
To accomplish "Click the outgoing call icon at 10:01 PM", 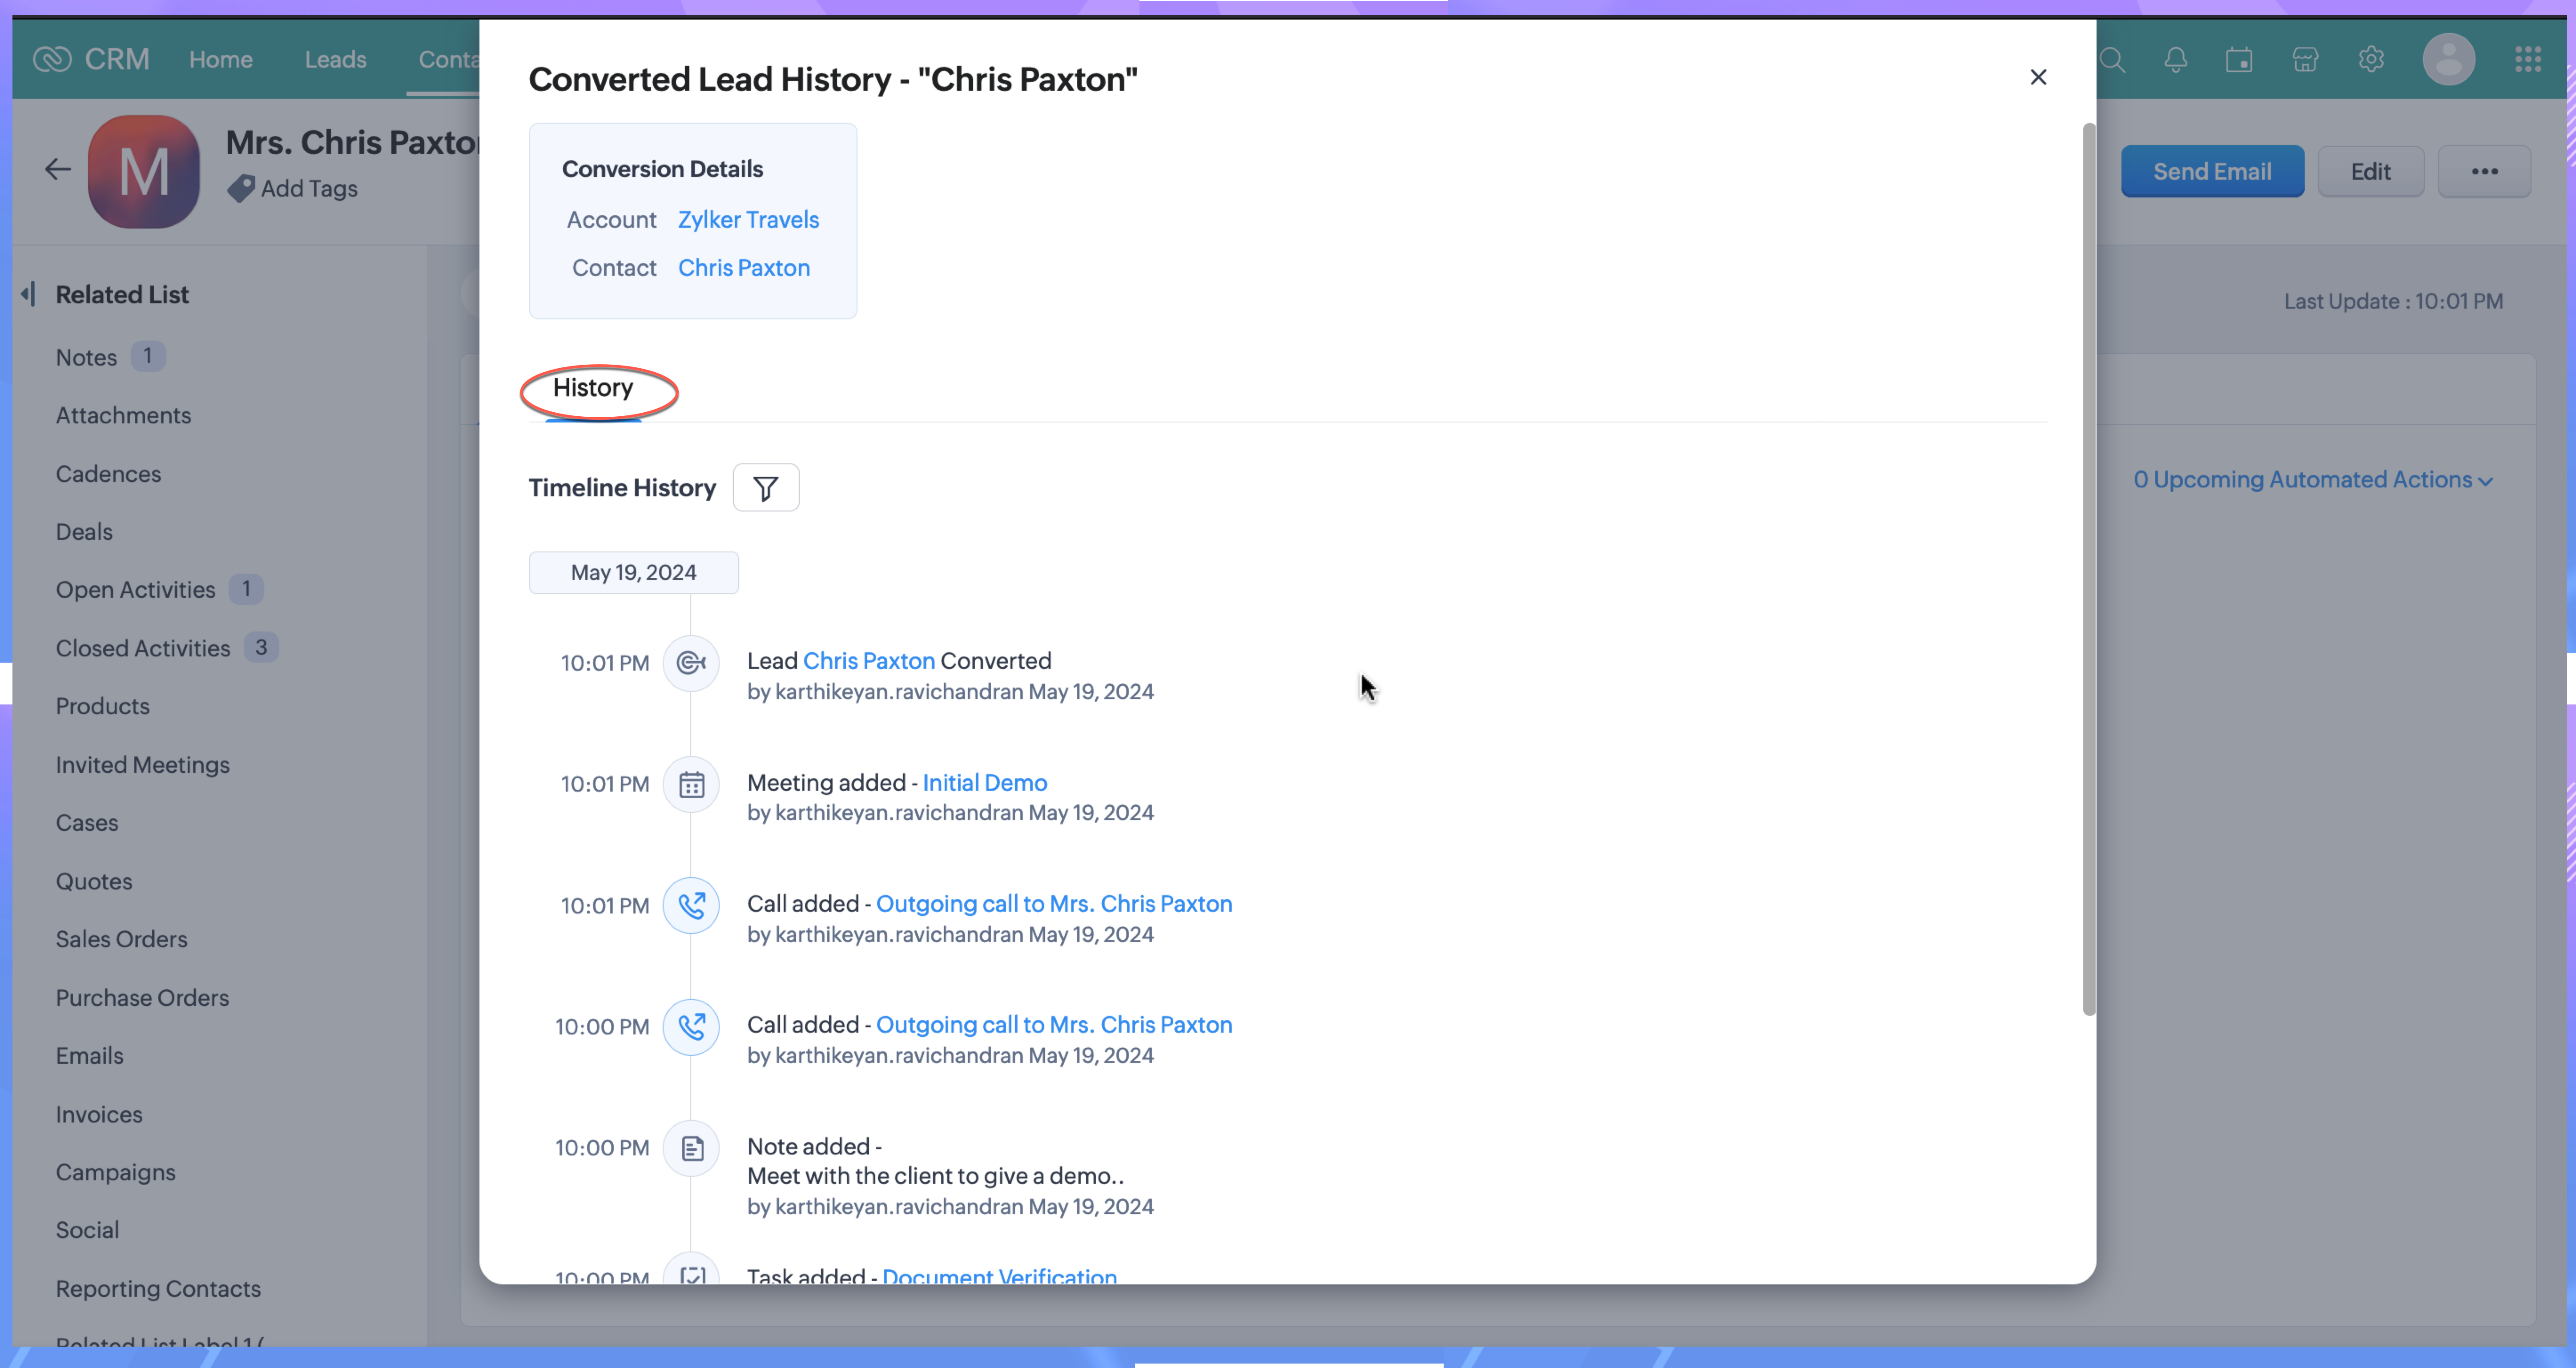I will [x=691, y=905].
